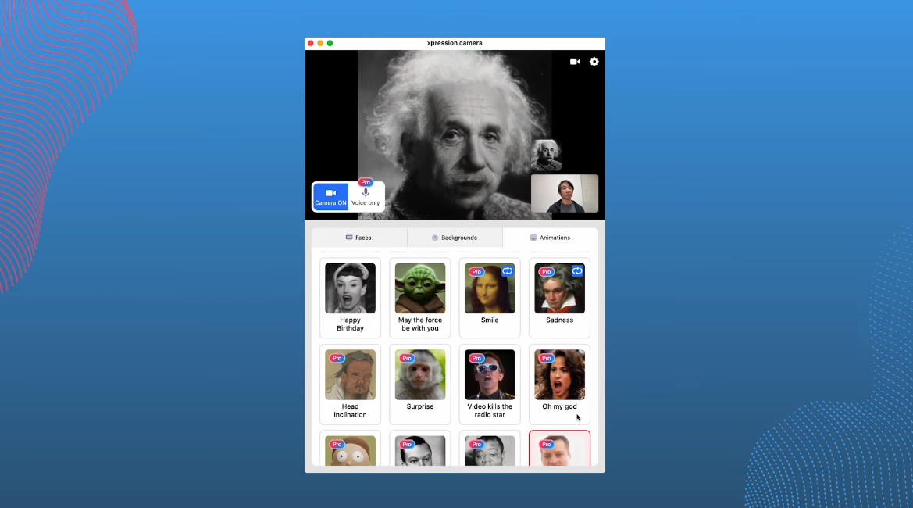The height and width of the screenshot is (508, 913).
Task: Select the small Einstein face overlay thumbnail
Action: click(547, 156)
